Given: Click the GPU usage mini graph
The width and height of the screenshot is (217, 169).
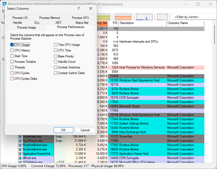Looking at the screenshot, I should [162, 17].
